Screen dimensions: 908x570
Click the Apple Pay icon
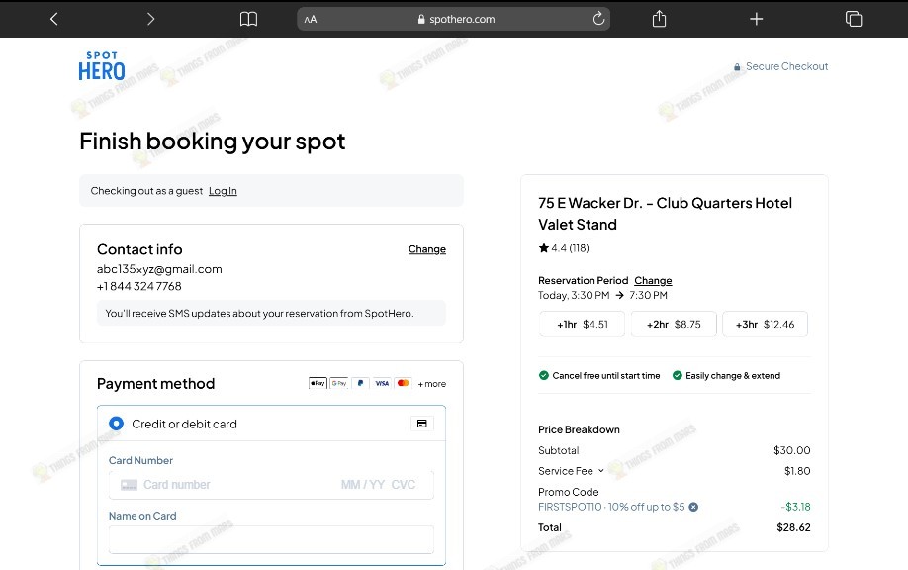coord(318,383)
